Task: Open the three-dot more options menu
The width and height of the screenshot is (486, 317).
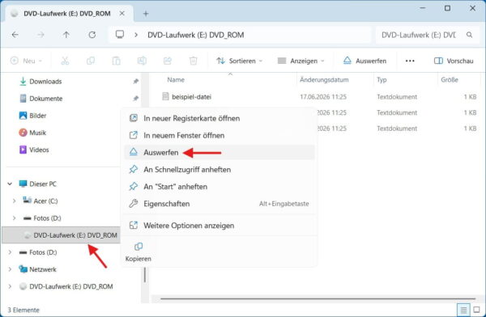Action: point(410,61)
